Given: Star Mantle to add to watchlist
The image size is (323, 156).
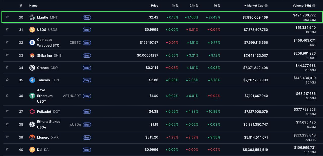Looking at the screenshot, I should (x=7, y=17).
